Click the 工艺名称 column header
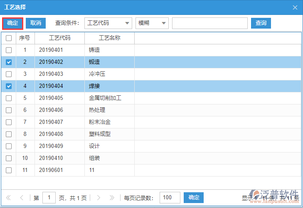The height and width of the screenshot is (208, 303). 109,38
